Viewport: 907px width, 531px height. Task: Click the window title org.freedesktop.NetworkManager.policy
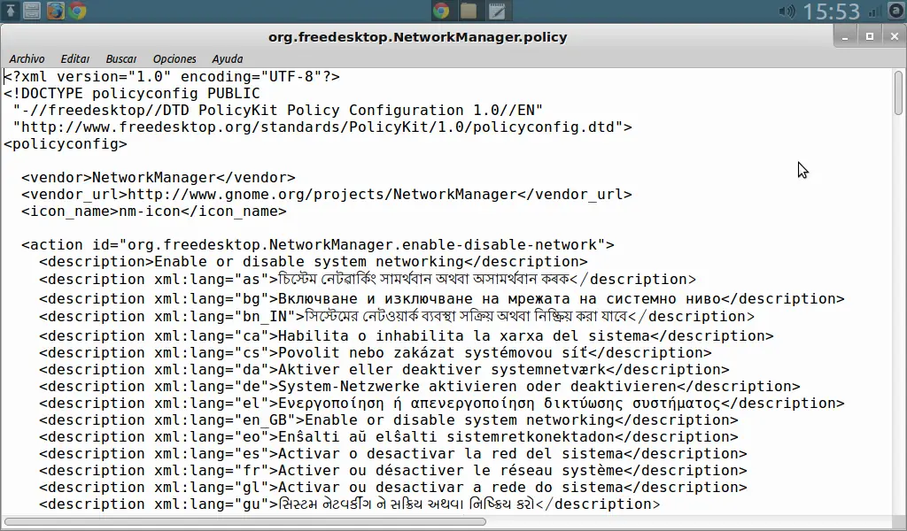[417, 37]
